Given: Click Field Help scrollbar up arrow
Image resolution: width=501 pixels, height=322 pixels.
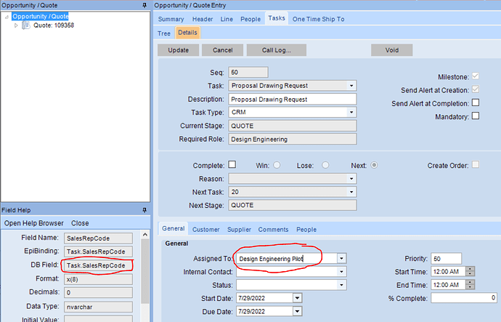Looking at the screenshot, I should (x=145, y=235).
